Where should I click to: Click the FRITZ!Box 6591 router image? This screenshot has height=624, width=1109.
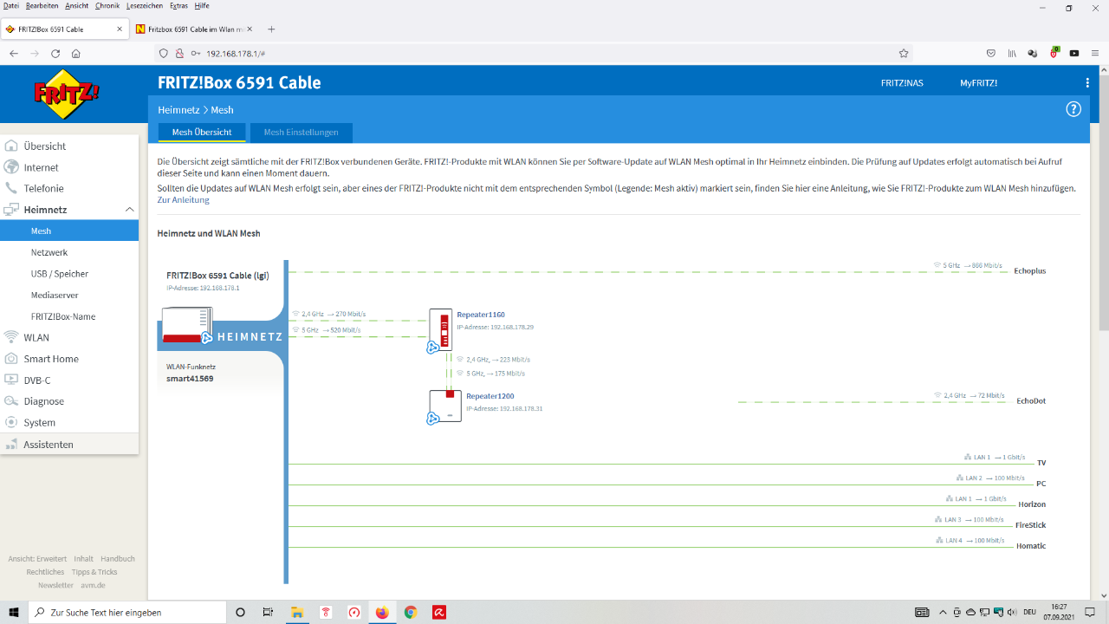pos(187,325)
